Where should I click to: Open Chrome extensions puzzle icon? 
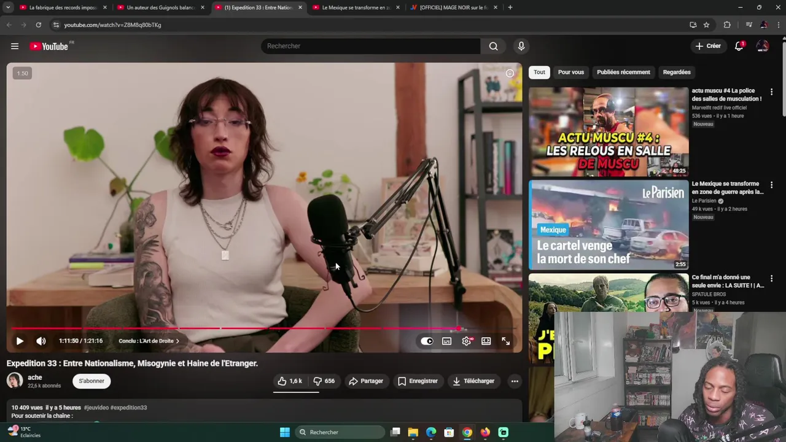pos(727,25)
